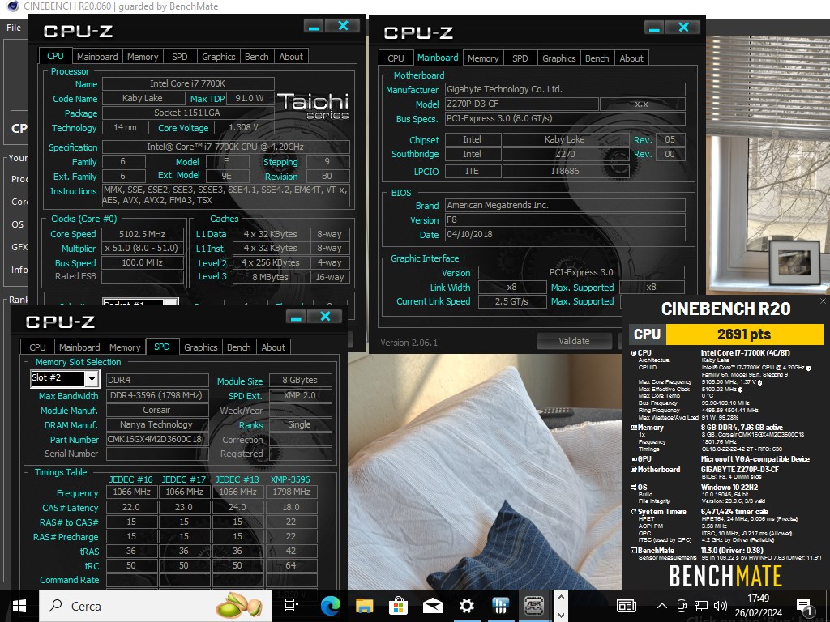Open Settings gear icon on the taskbar
The image size is (830, 622).
[466, 606]
